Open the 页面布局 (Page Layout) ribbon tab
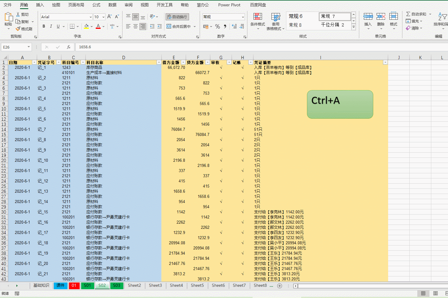 click(x=76, y=5)
